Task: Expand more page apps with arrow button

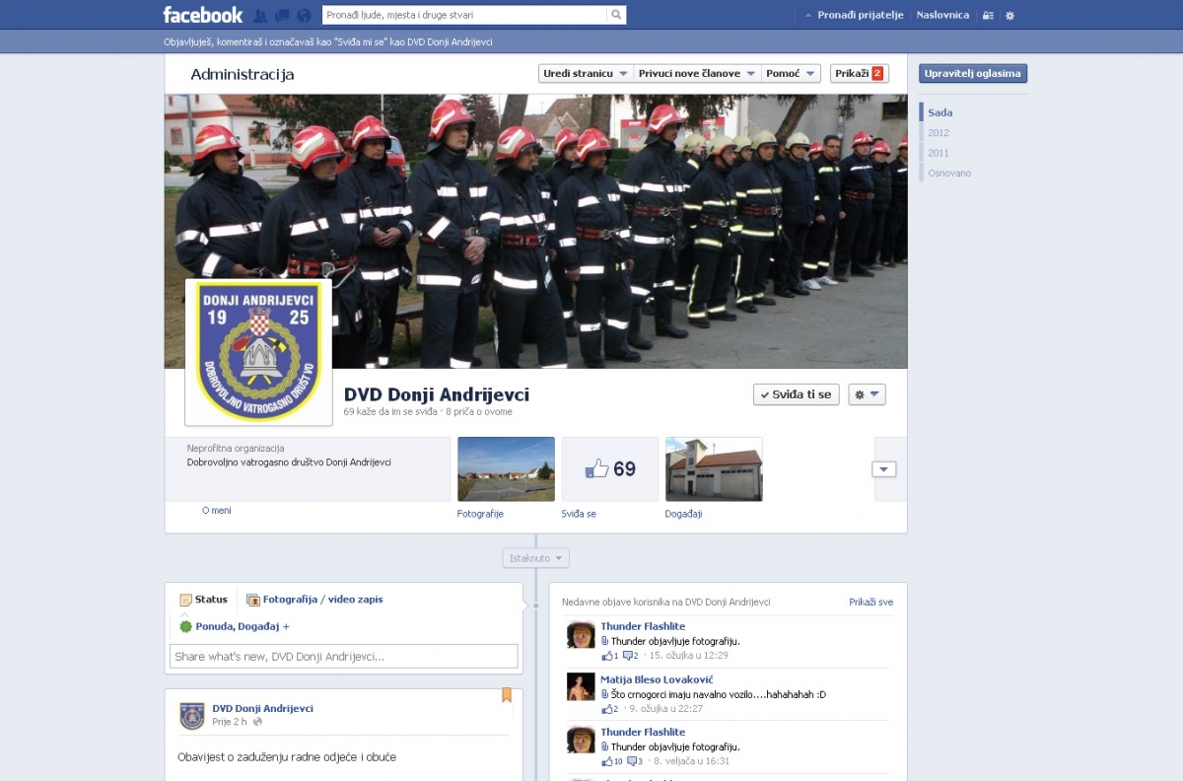Action: pyautogui.click(x=884, y=469)
